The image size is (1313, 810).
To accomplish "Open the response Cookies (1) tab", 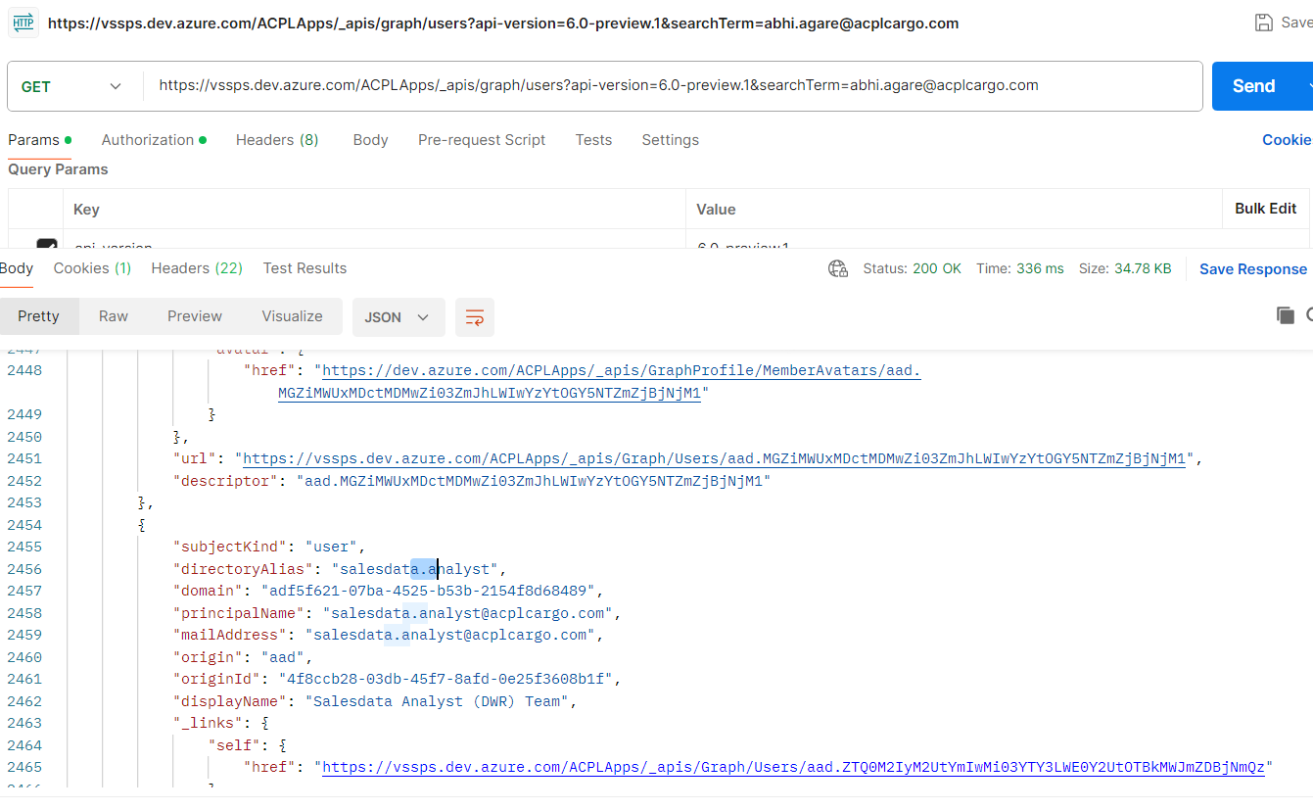I will coord(92,268).
